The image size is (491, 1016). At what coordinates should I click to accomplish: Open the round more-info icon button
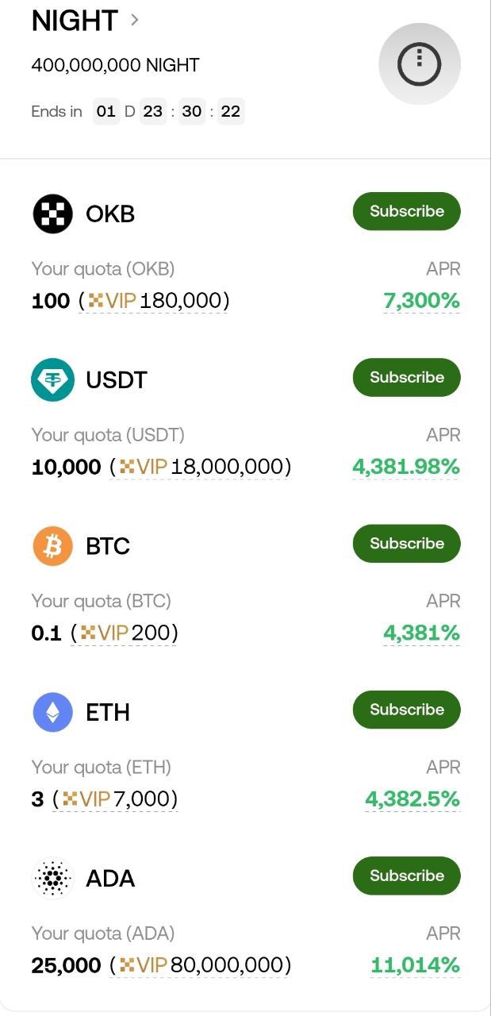point(419,63)
